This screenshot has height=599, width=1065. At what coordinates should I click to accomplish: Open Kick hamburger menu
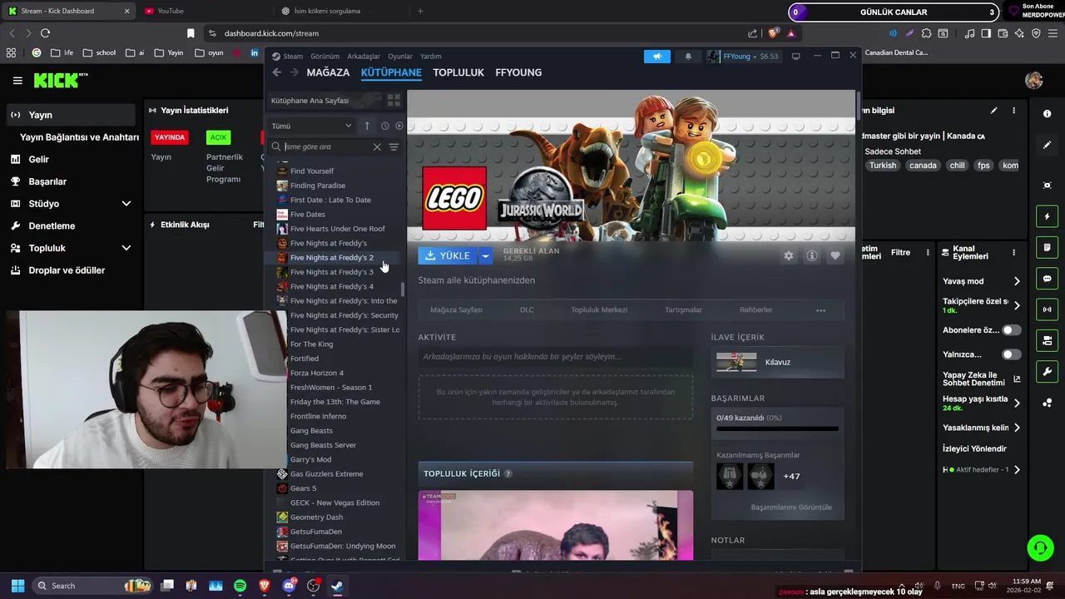coord(17,81)
